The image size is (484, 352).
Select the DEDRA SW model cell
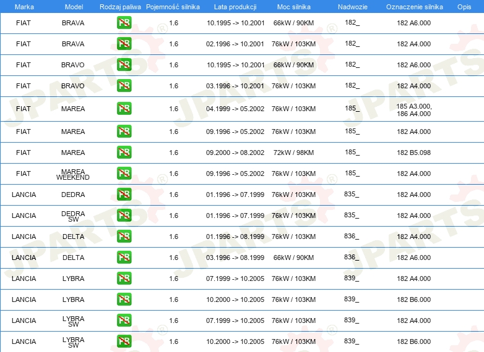[x=73, y=216]
